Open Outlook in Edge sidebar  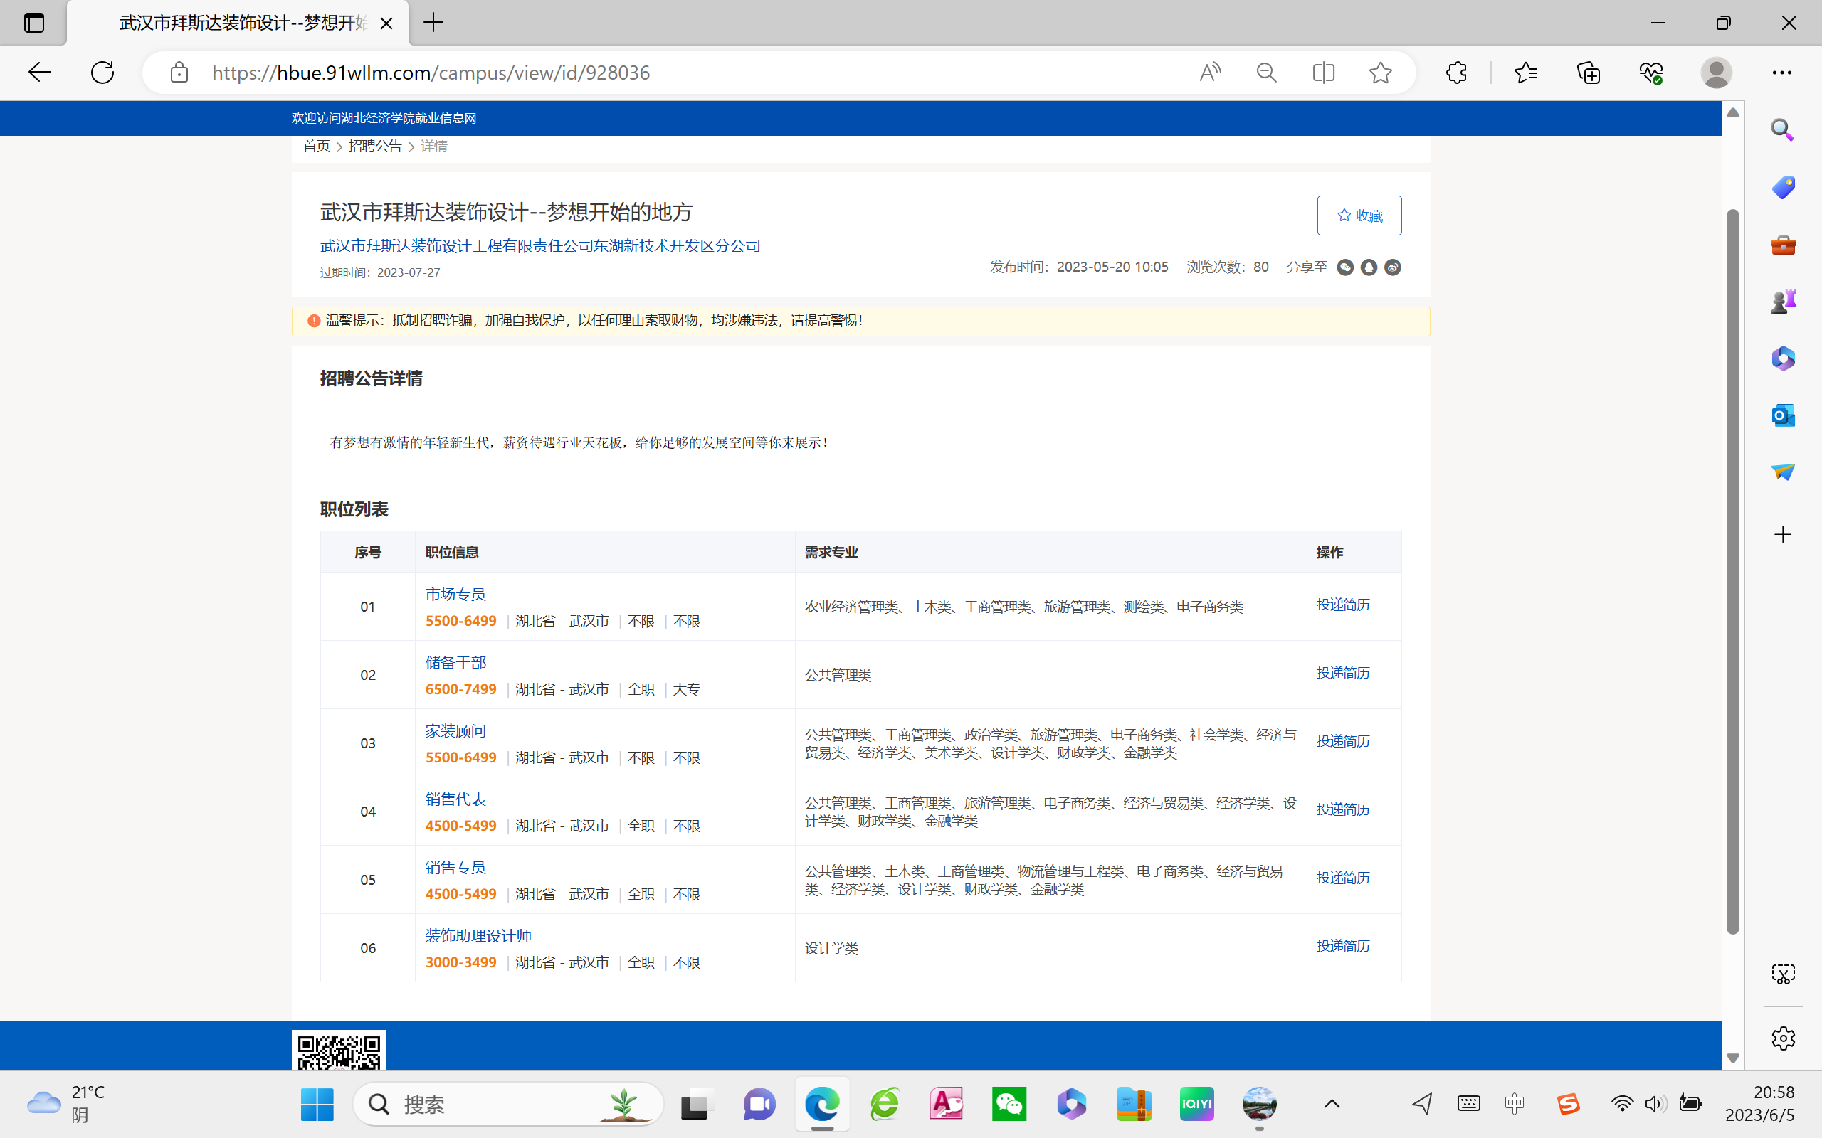[x=1782, y=415]
